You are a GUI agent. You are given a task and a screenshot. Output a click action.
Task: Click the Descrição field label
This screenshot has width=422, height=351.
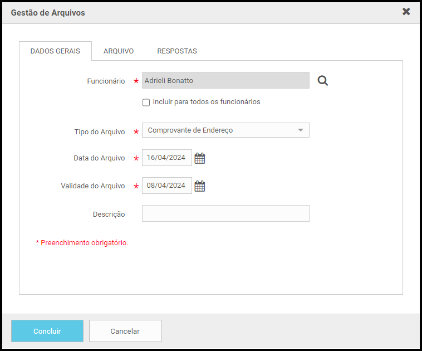point(109,214)
